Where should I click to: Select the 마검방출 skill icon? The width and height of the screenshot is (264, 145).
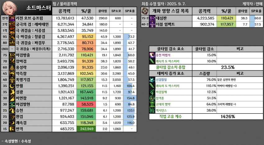[12, 55]
